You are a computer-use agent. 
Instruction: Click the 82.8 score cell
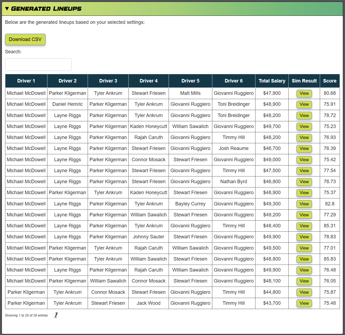(330, 204)
